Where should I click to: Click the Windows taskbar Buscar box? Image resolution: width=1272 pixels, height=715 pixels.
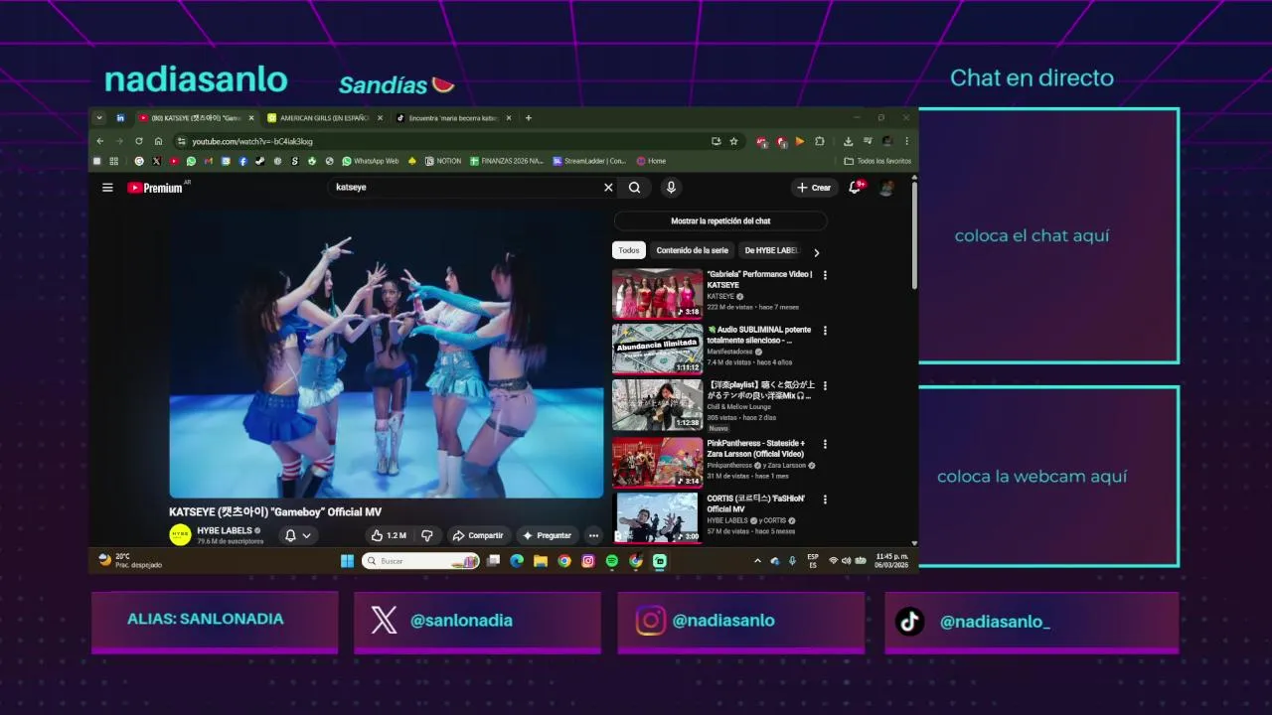click(x=420, y=561)
